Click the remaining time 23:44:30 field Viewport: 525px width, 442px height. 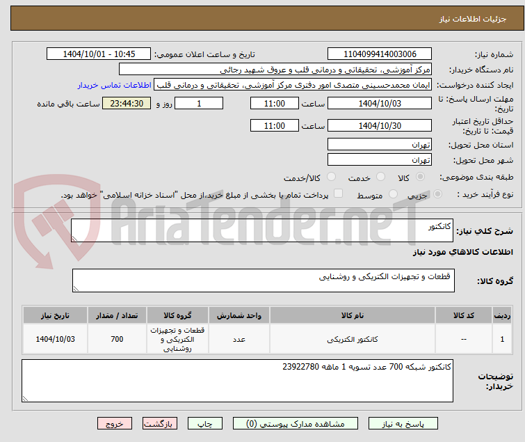[x=127, y=103]
